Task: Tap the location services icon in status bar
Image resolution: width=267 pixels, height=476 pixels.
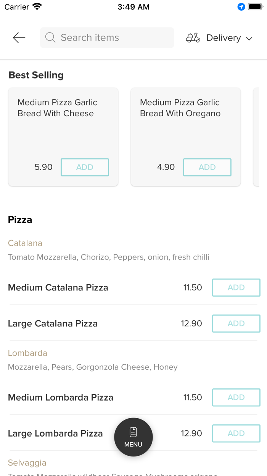Action: point(241,7)
